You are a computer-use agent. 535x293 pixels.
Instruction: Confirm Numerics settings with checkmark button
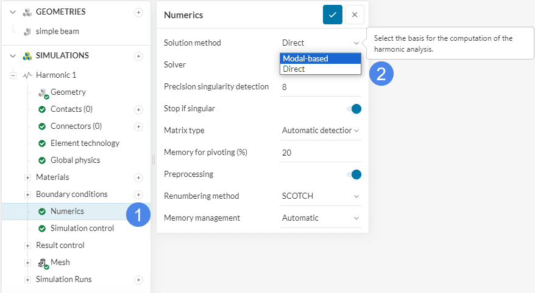[332, 15]
